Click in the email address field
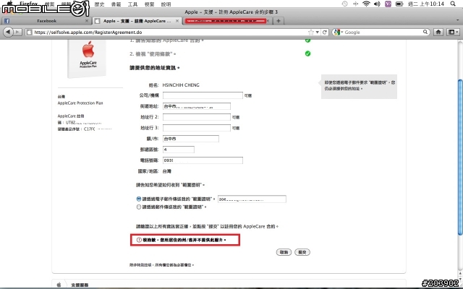This screenshot has height=289, width=463. 252,199
